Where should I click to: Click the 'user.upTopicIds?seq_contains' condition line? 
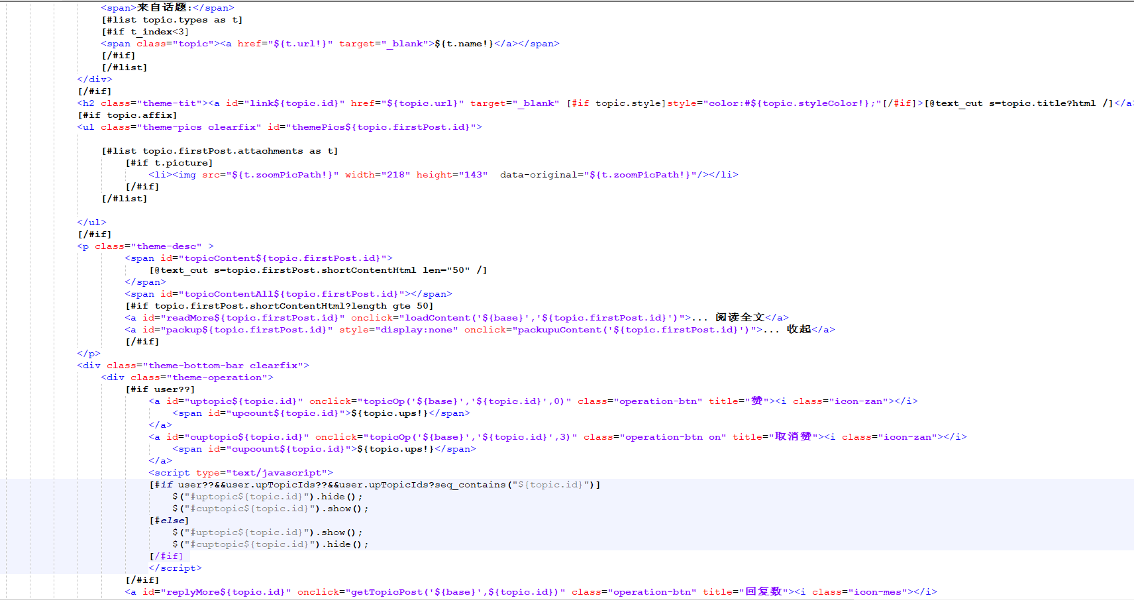[x=375, y=485]
